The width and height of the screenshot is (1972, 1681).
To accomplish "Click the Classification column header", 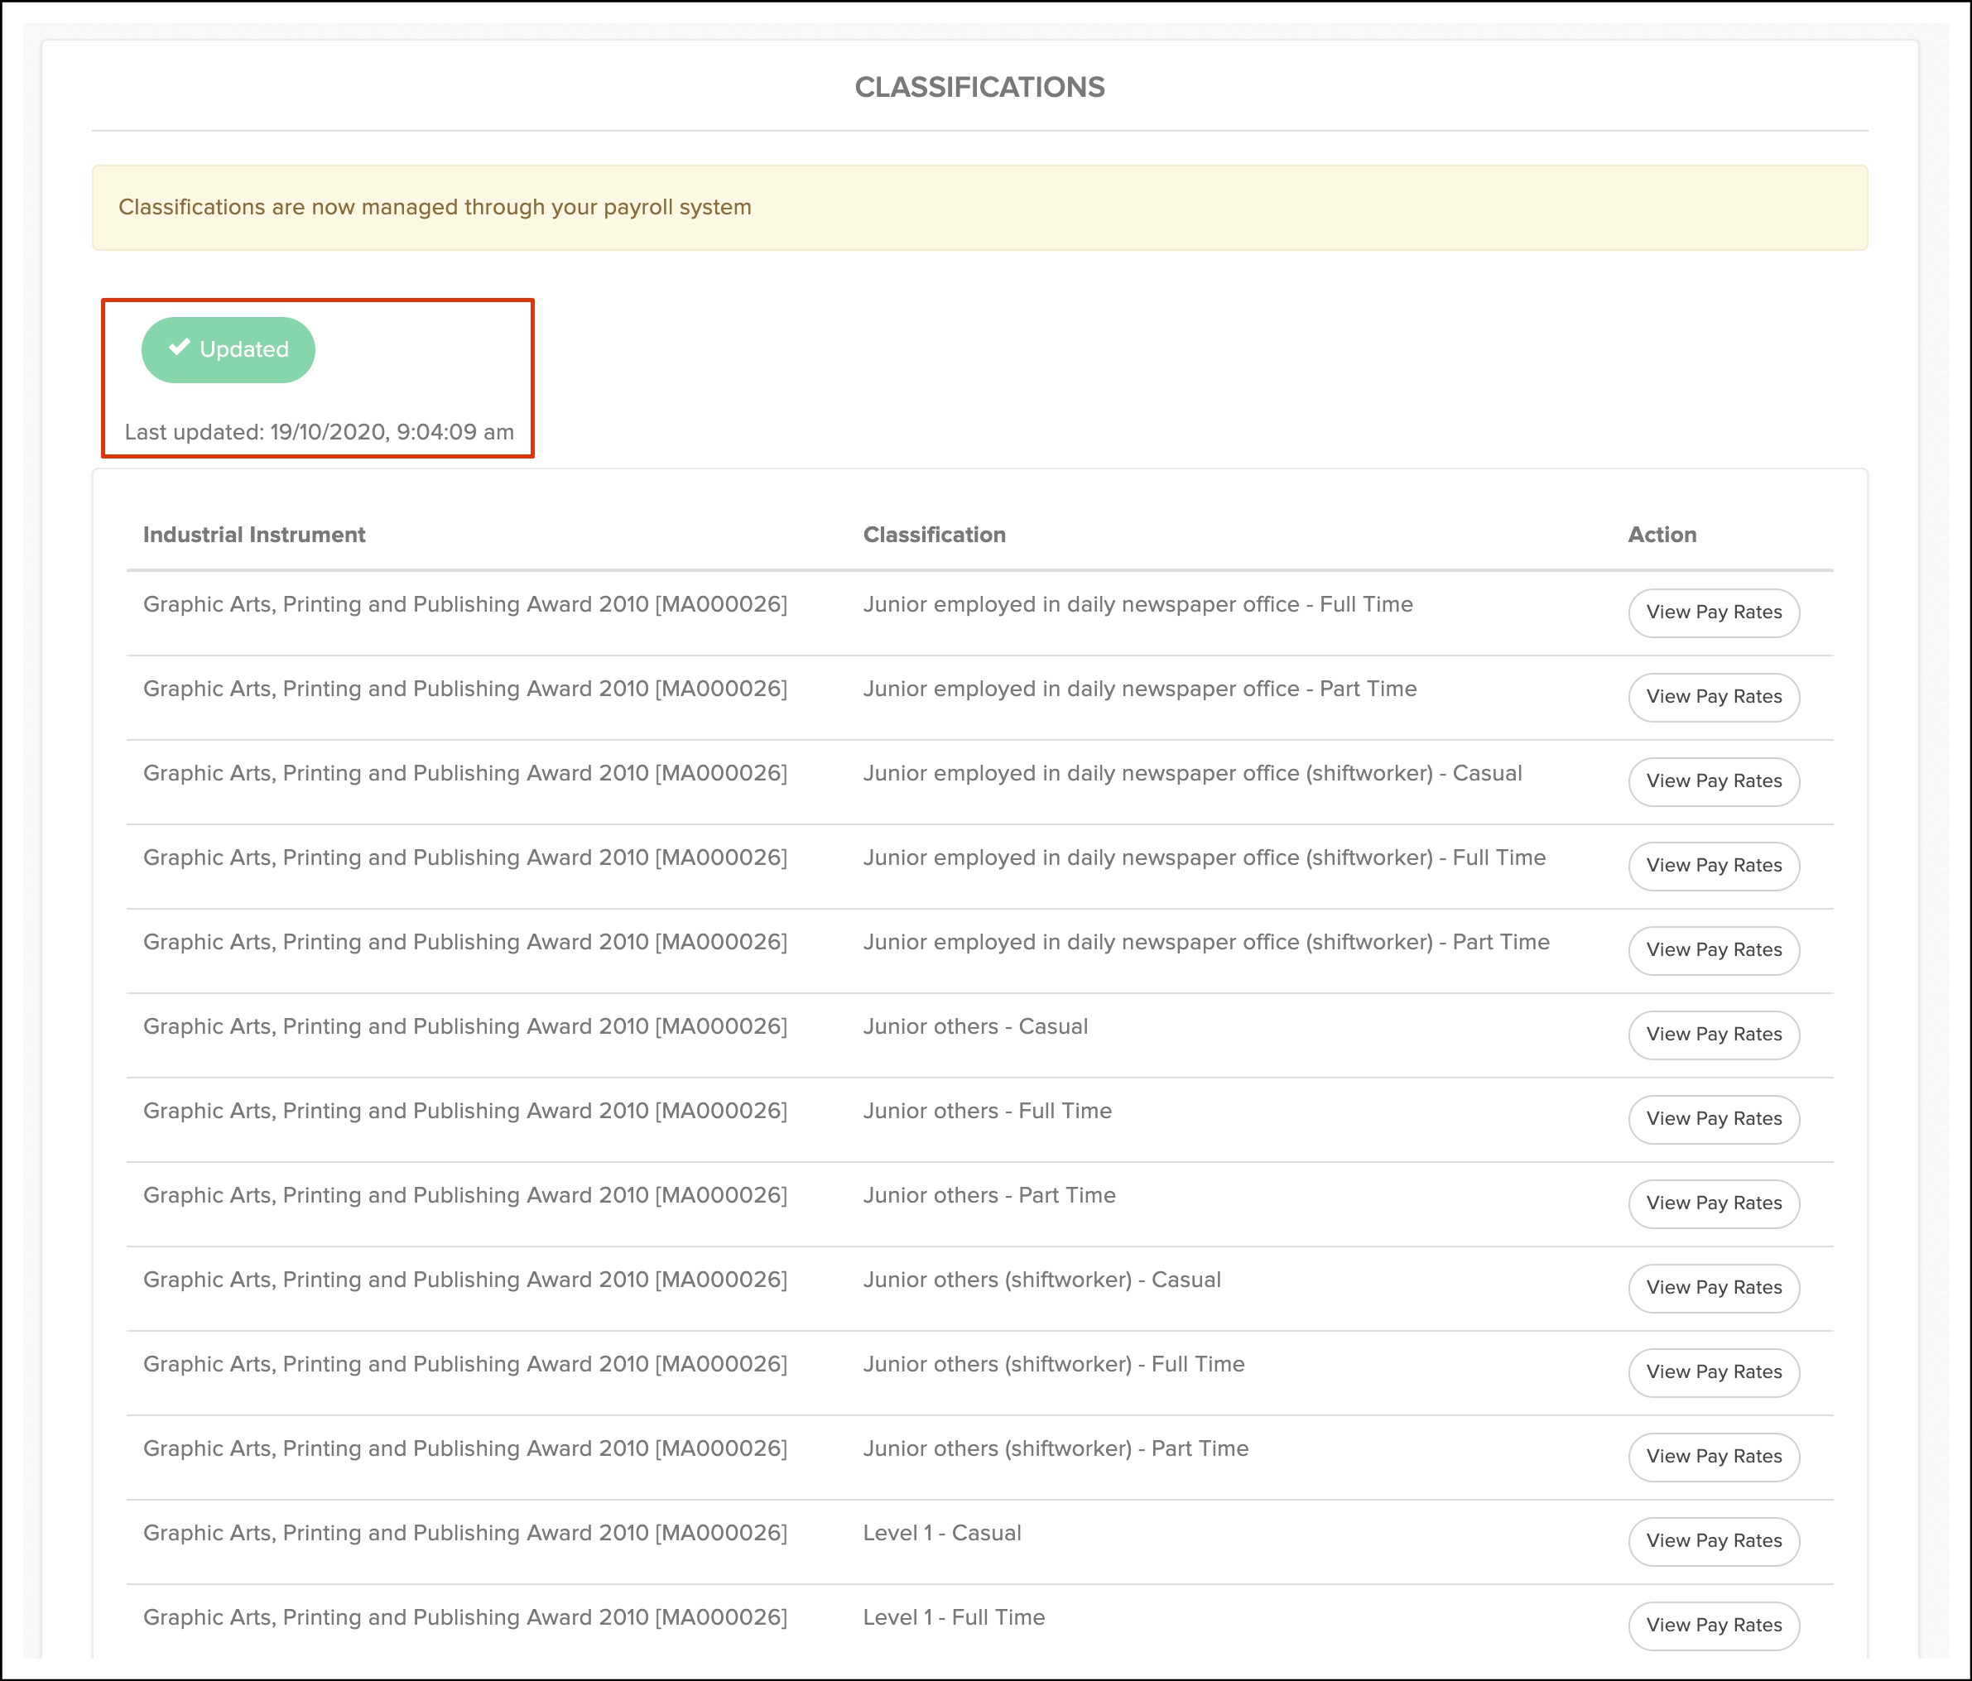I will [934, 535].
